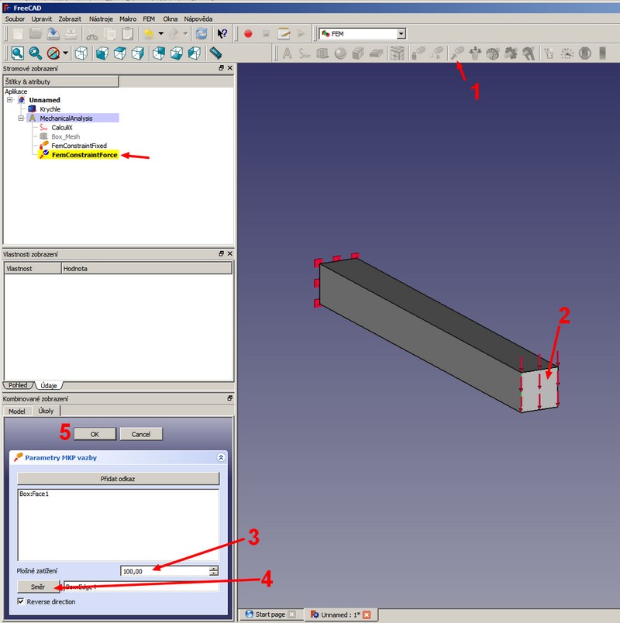Open the Nástroje menu
This screenshot has width=620, height=623.
point(100,18)
